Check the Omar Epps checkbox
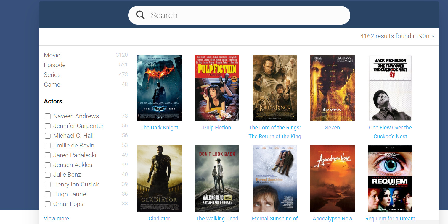The image size is (448, 224). [47, 204]
